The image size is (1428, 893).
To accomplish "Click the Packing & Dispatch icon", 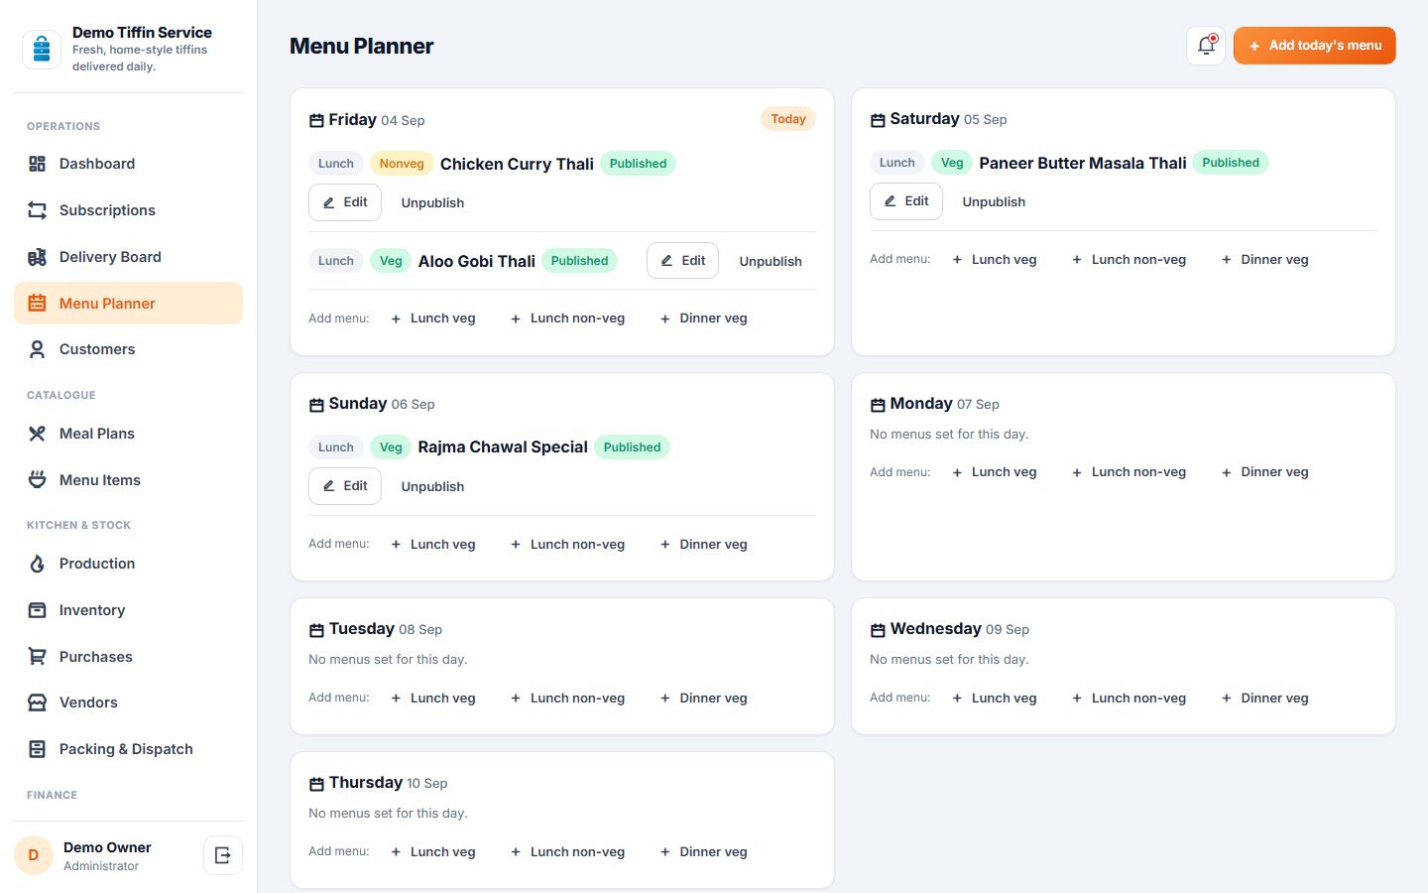I will click(38, 749).
